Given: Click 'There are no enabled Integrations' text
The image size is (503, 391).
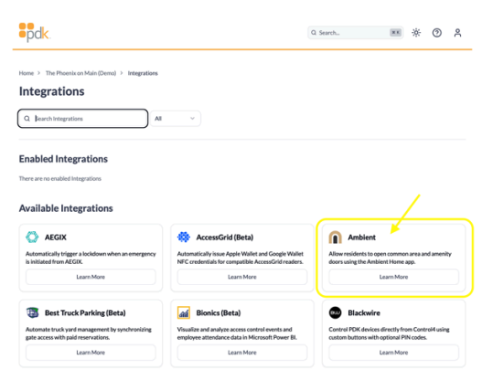Looking at the screenshot, I should pyautogui.click(x=60, y=178).
